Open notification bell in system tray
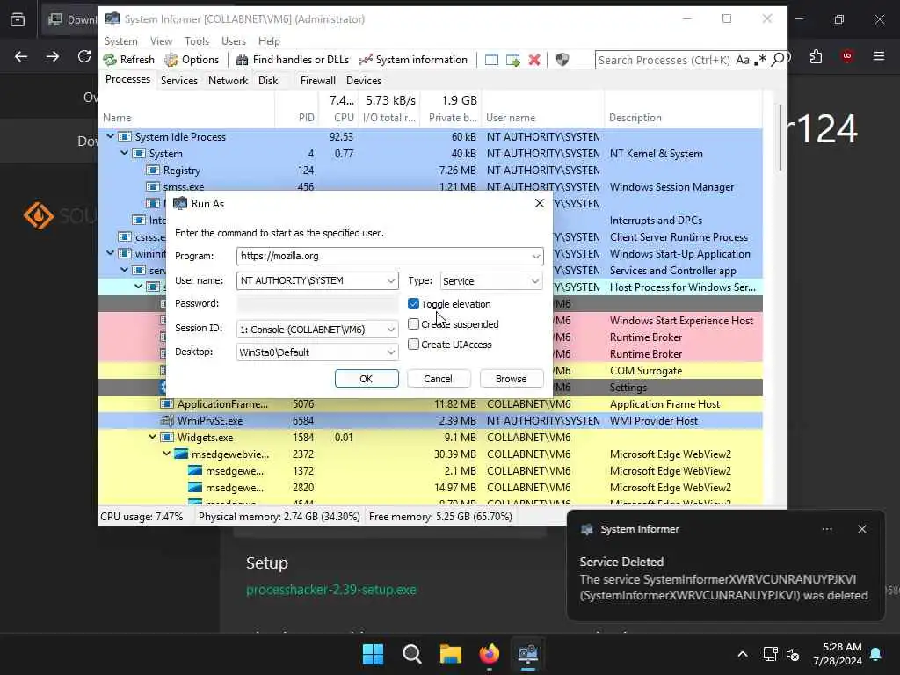The width and height of the screenshot is (900, 675). click(x=876, y=654)
